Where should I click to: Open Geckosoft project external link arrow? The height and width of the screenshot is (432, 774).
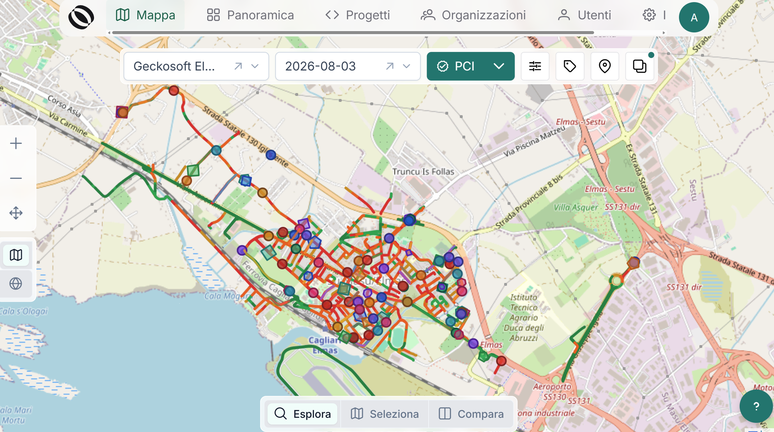[x=238, y=66]
